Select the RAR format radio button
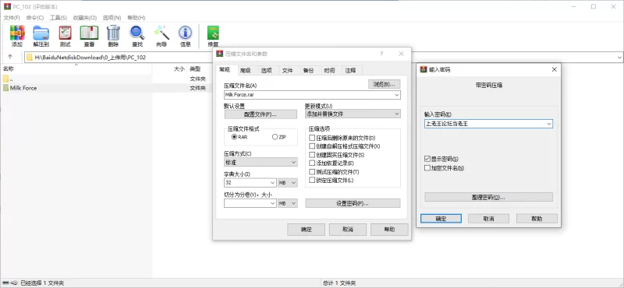The height and width of the screenshot is (288, 624). point(234,137)
